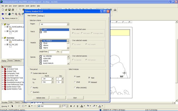
Task: Show the full extent globe
Action: point(9,14)
